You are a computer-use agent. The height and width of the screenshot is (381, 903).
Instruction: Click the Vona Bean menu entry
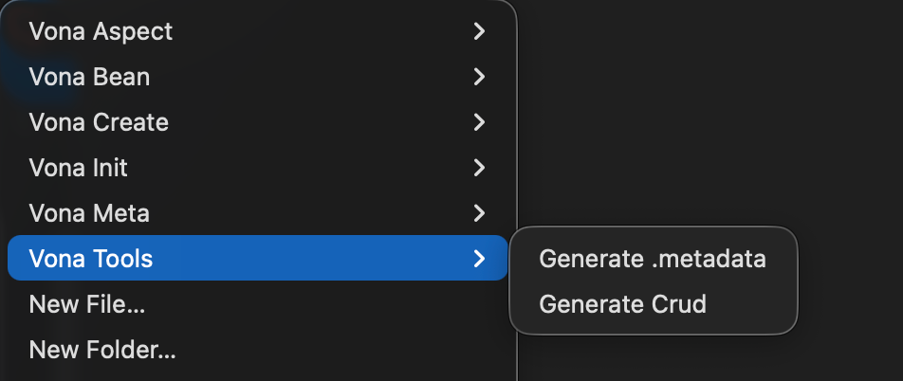pyautogui.click(x=89, y=77)
